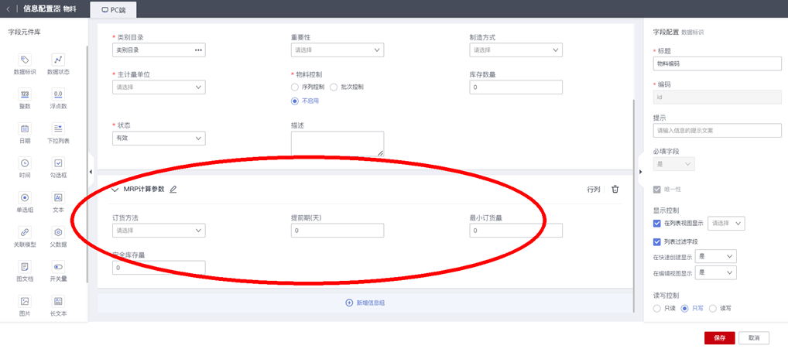Toggle the 在列表视图显示 checkbox
The image size is (788, 349).
(657, 224)
